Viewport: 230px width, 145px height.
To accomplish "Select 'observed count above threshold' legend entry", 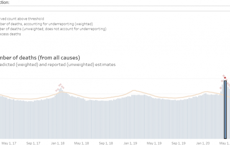I will coord(22,19).
